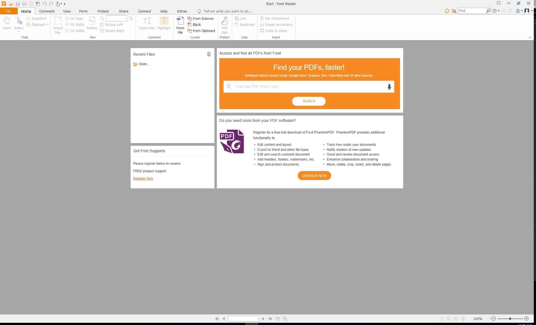Switch to the Protect tab

click(x=103, y=11)
